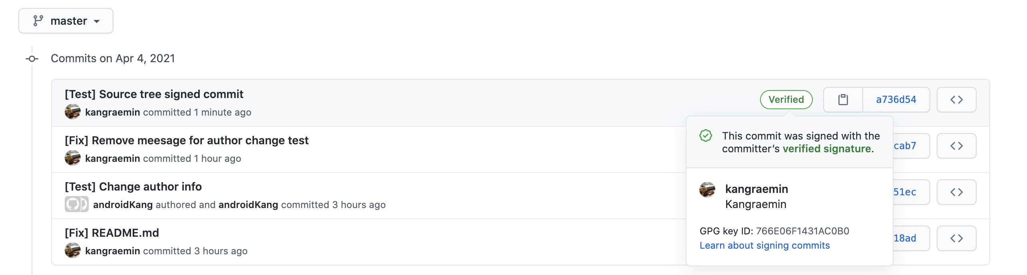Open commit hash a736d54 link
Viewport: 1027px width, 275px height.
(x=896, y=100)
